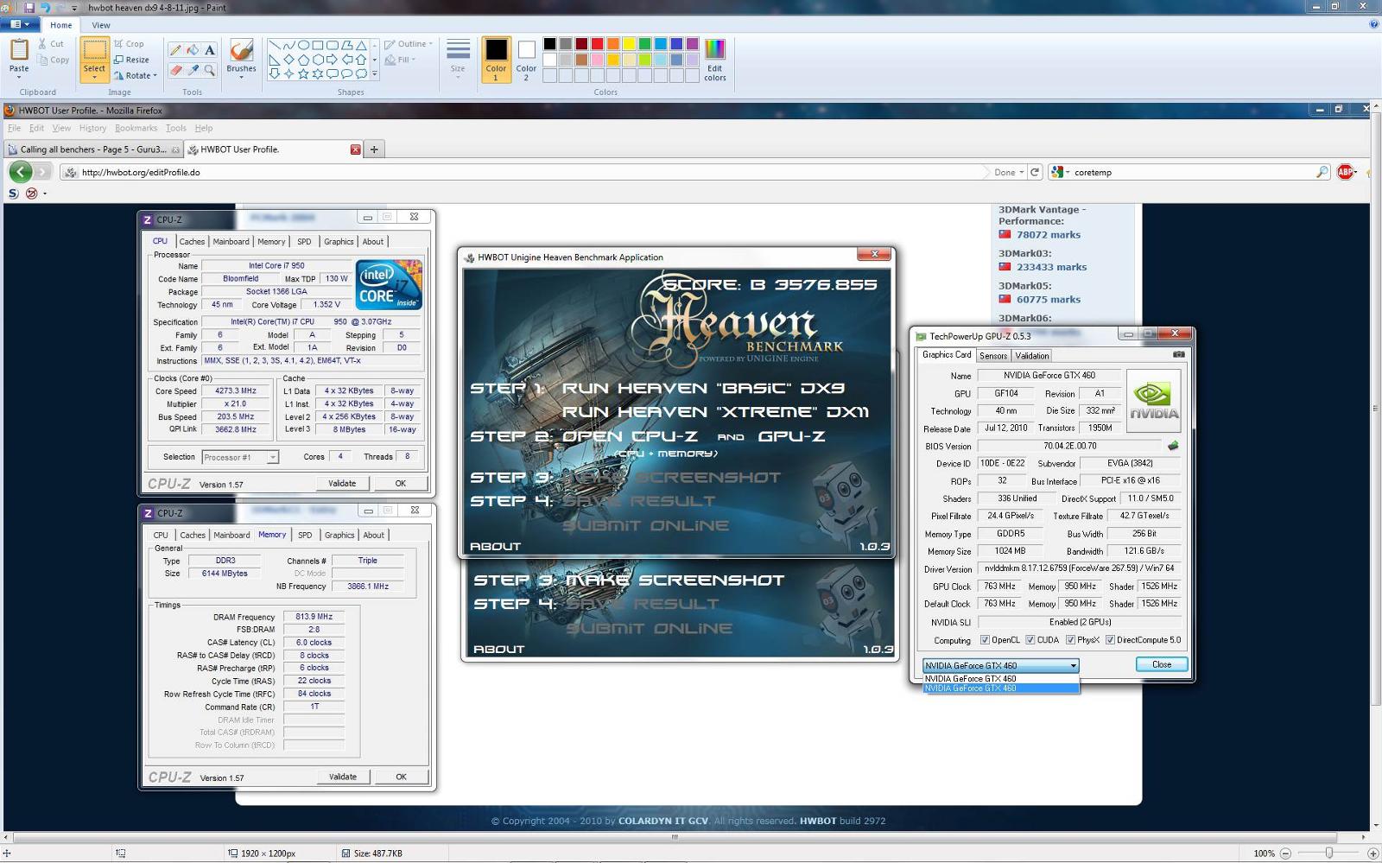Open Edit colors palette

714,59
